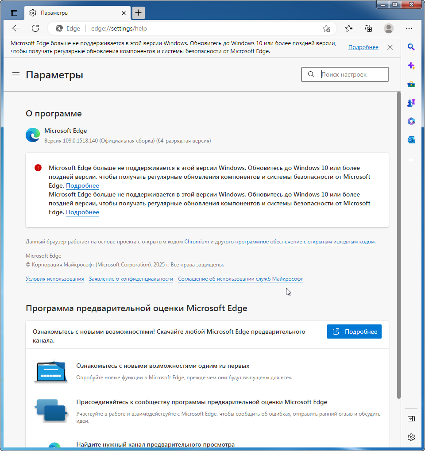This screenshot has width=425, height=451.
Task: Open the Chromium link
Action: pos(197,242)
